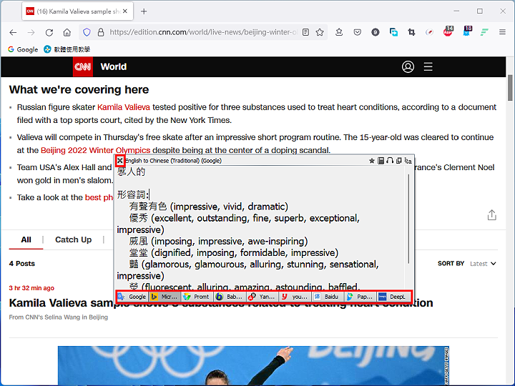Open the browser hamburger application menu
This screenshot has width=515, height=386.
[502, 32]
